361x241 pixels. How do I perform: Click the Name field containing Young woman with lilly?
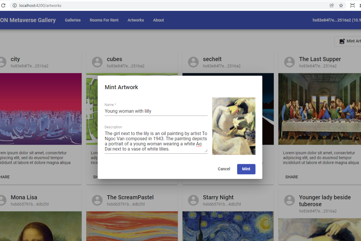point(156,111)
